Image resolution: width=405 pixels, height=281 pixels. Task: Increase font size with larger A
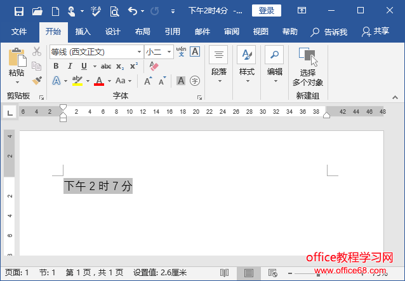click(x=149, y=81)
